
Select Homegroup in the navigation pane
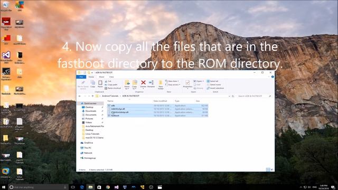[90, 158]
